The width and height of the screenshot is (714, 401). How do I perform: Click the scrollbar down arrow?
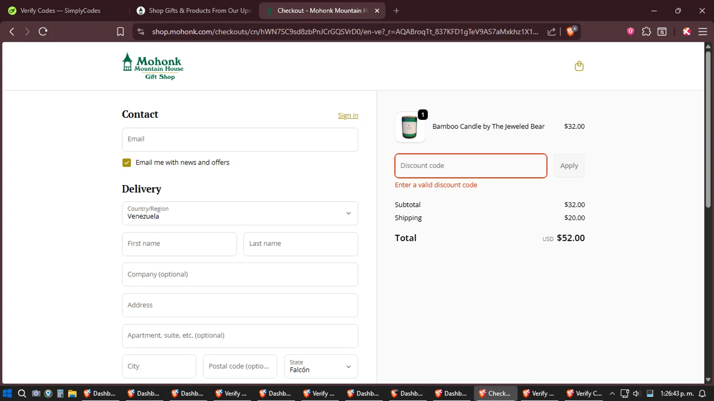coord(708,380)
